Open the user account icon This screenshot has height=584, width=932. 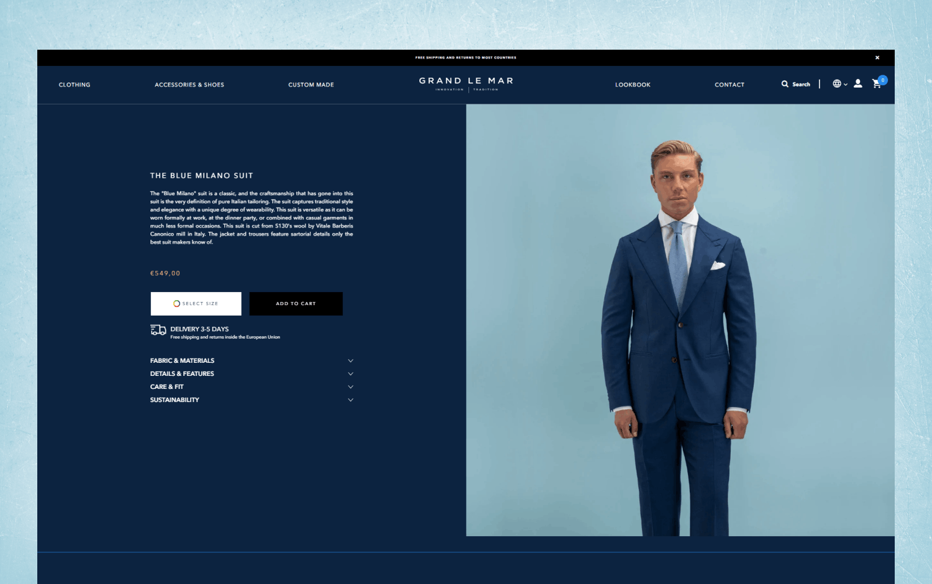[858, 83]
